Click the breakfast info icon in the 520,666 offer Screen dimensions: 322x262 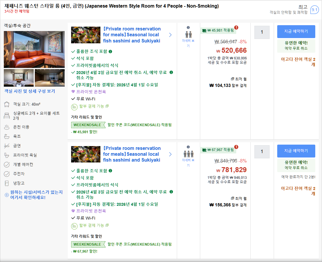[x=110, y=52]
